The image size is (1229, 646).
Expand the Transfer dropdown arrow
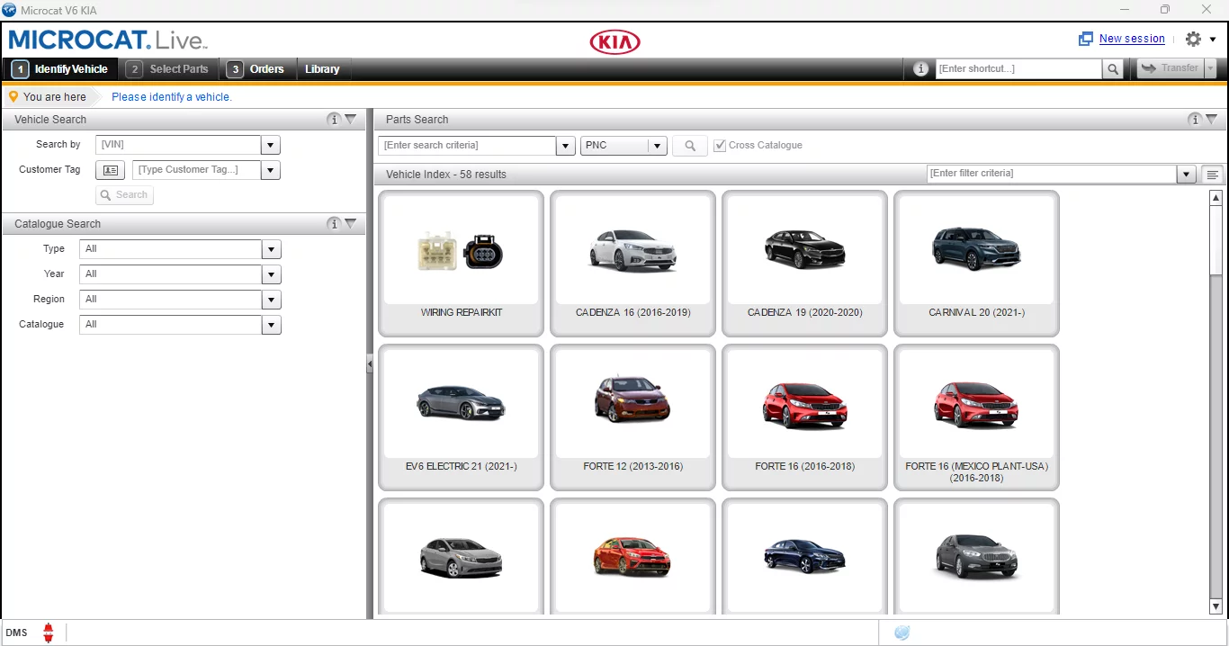[1211, 67]
